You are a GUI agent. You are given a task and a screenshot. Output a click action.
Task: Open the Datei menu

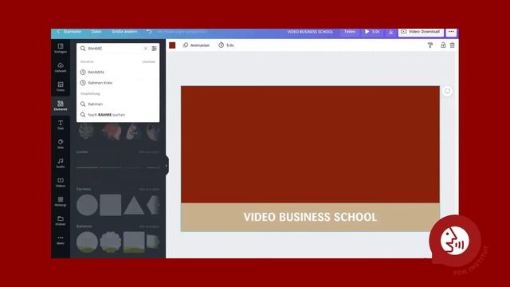[96, 32]
